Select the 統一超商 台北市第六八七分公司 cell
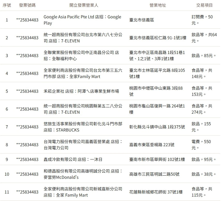 [83, 38]
